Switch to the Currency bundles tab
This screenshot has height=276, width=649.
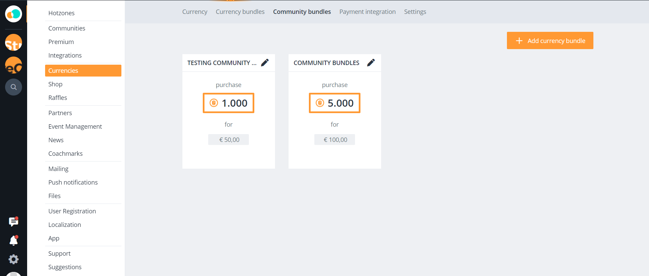point(240,12)
